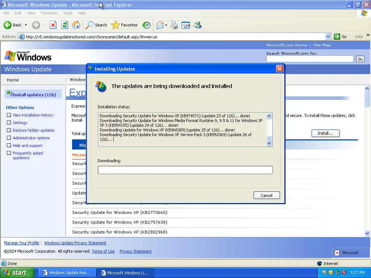
Task: Stop page loading with red X icon
Action: click(x=53, y=25)
